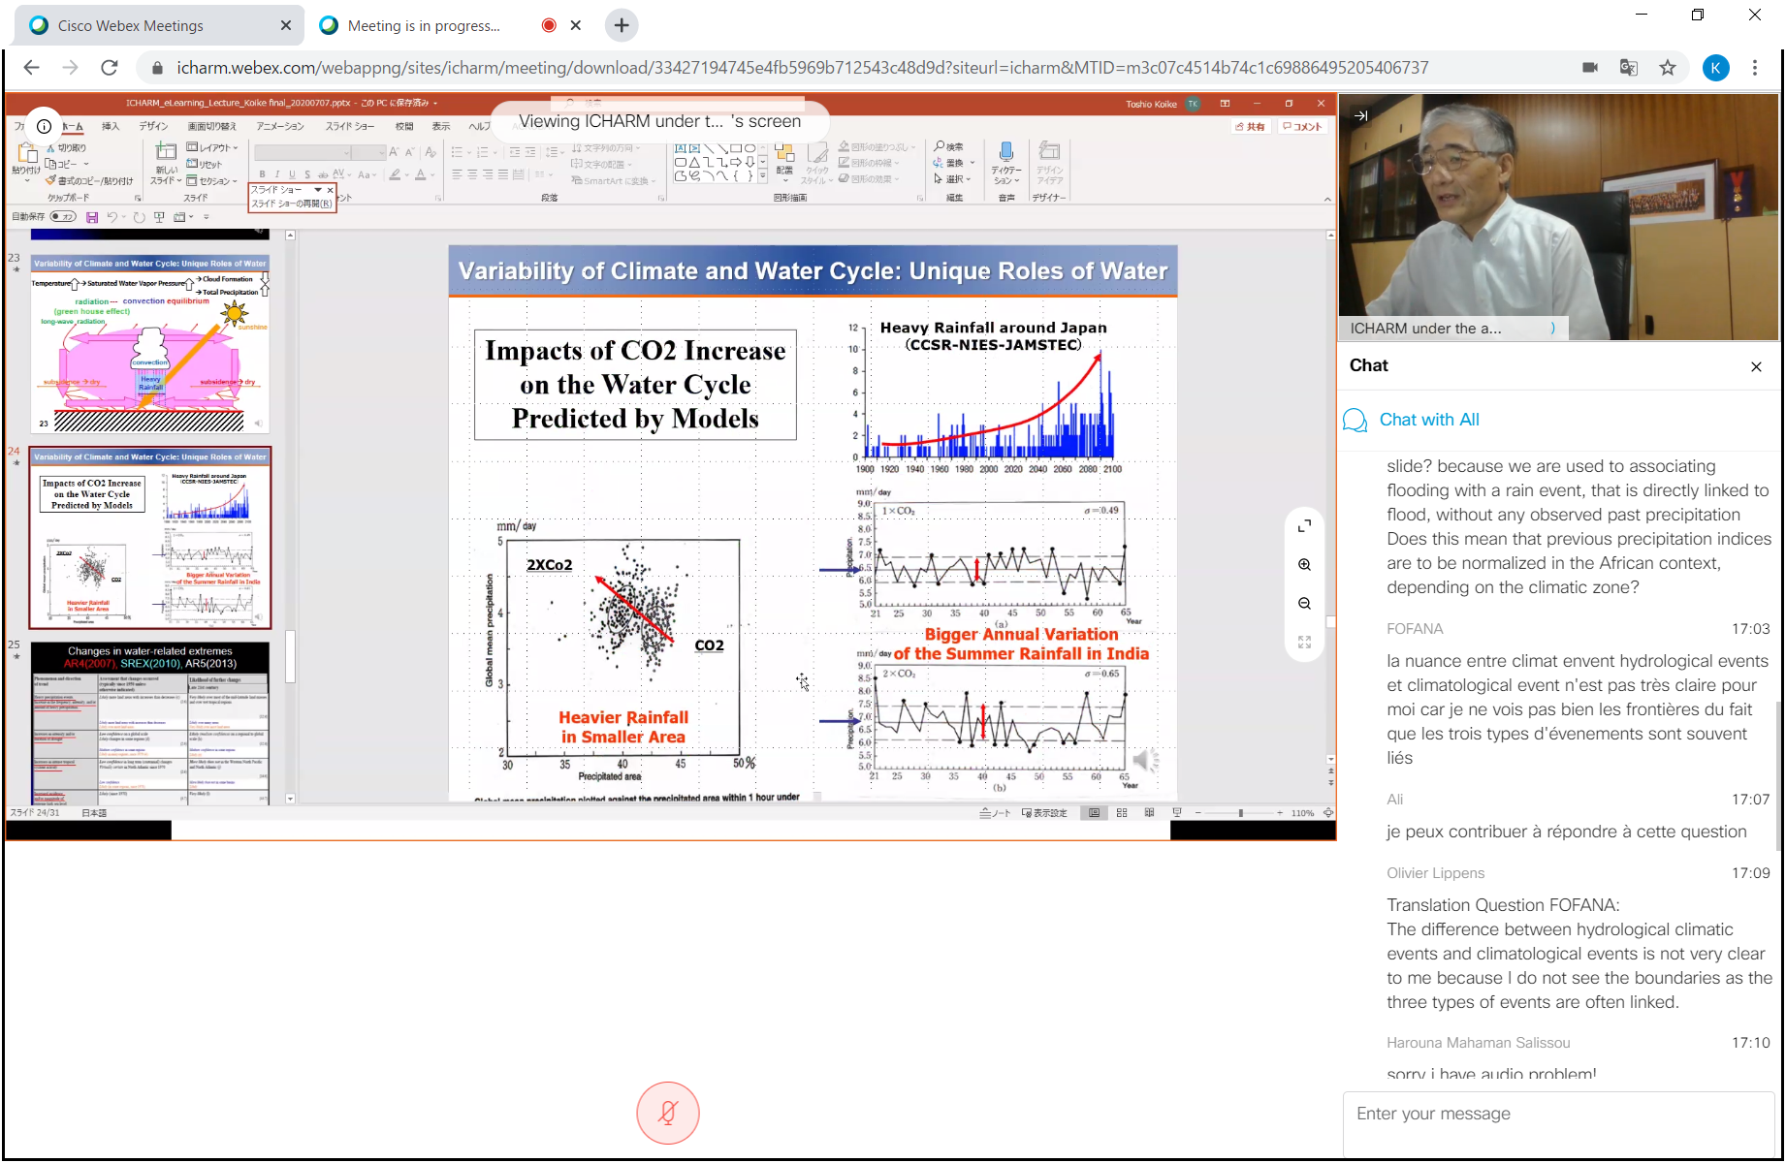Select the 挿入 ribbon tab
The image size is (1786, 1163).
coord(112,127)
